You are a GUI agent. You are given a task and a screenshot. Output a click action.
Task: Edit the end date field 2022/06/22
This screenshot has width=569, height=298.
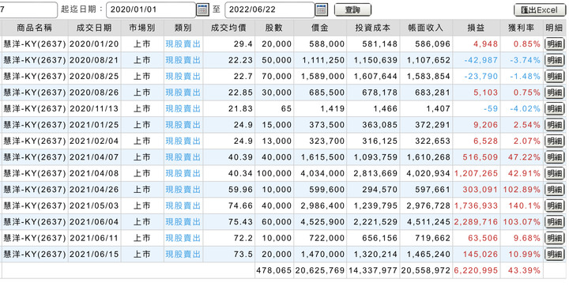click(269, 9)
